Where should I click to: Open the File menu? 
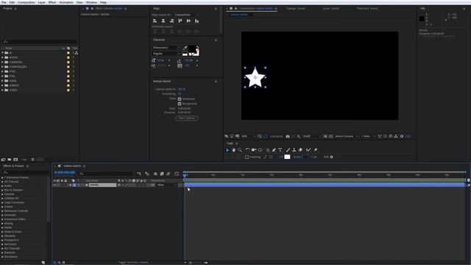(4, 2)
